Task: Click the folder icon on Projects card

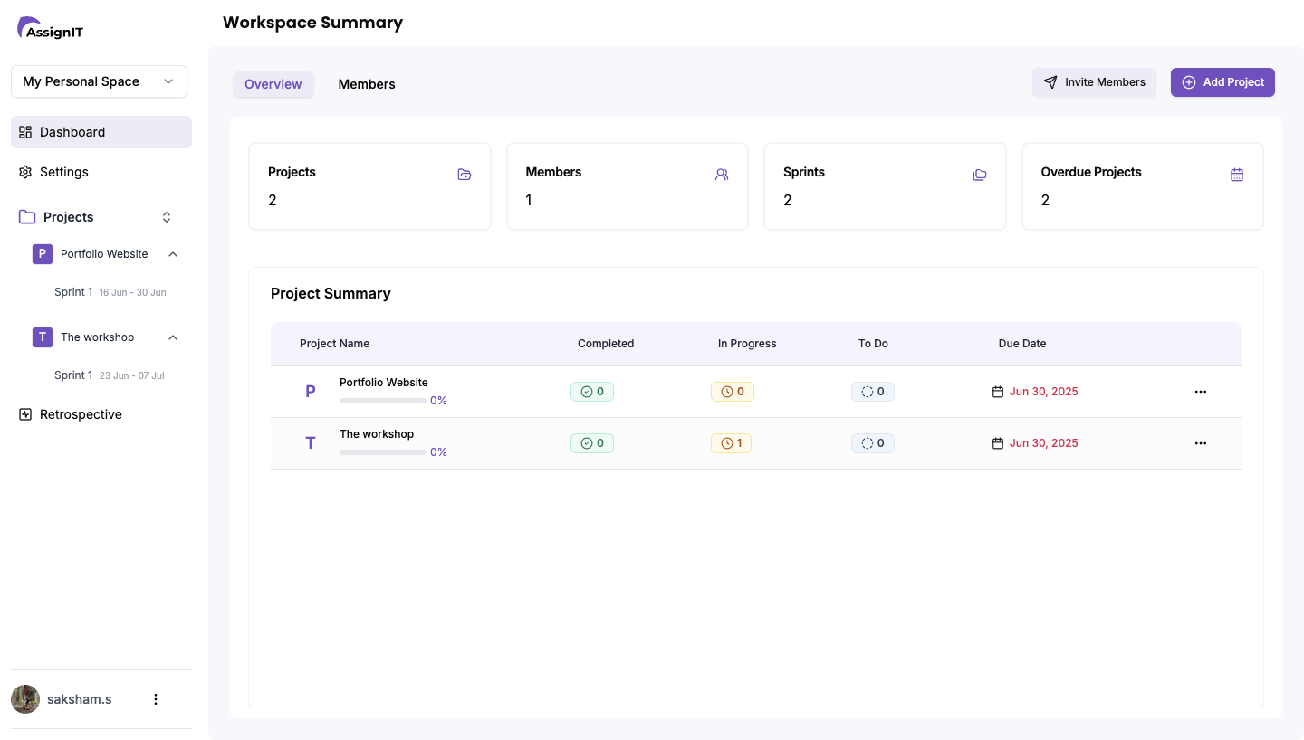Action: (x=465, y=175)
